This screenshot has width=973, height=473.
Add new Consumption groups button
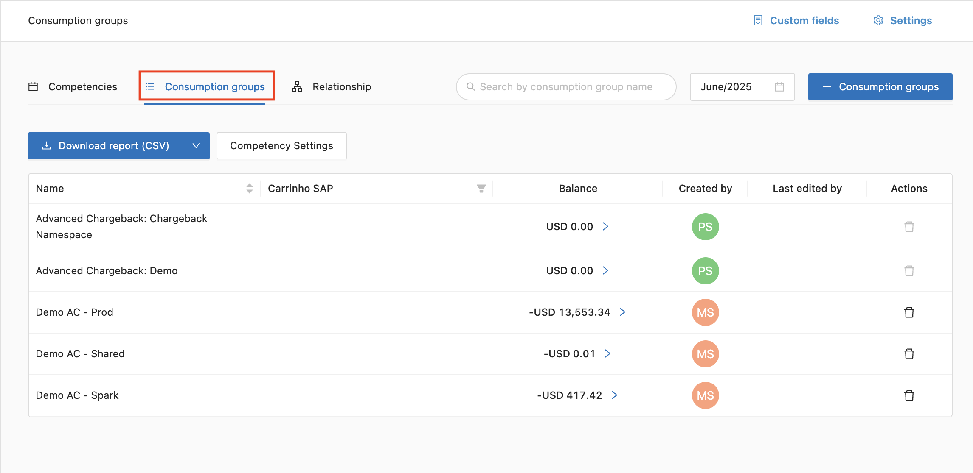(880, 87)
